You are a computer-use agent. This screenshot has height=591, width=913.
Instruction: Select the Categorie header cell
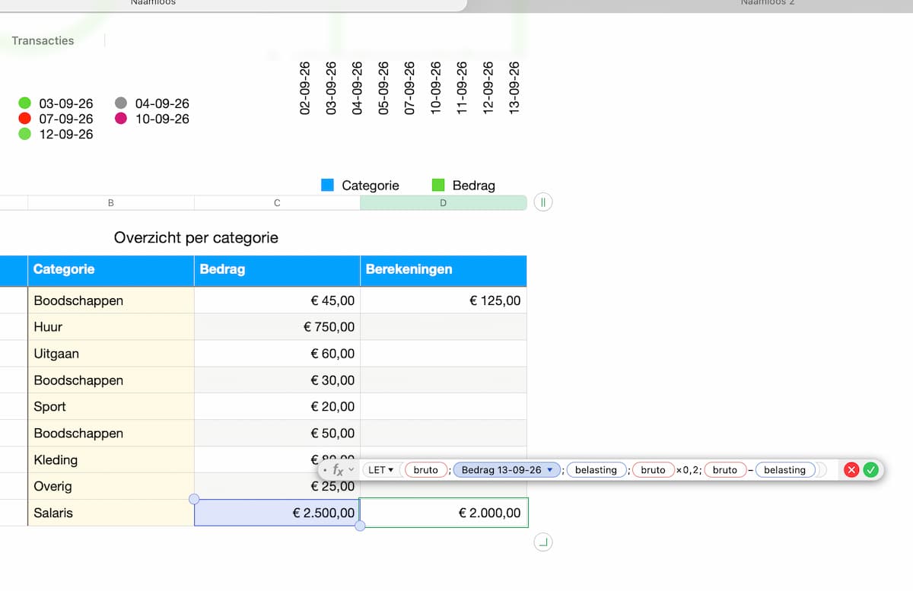click(111, 269)
